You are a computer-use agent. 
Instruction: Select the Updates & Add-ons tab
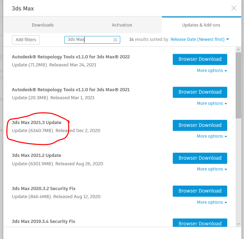click(201, 25)
